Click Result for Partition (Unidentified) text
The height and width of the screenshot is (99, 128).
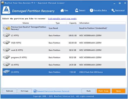(x=93, y=28)
